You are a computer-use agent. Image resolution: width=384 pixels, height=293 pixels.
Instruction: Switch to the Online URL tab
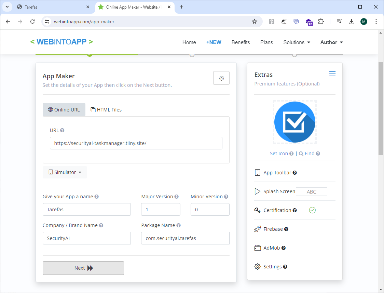tap(64, 109)
